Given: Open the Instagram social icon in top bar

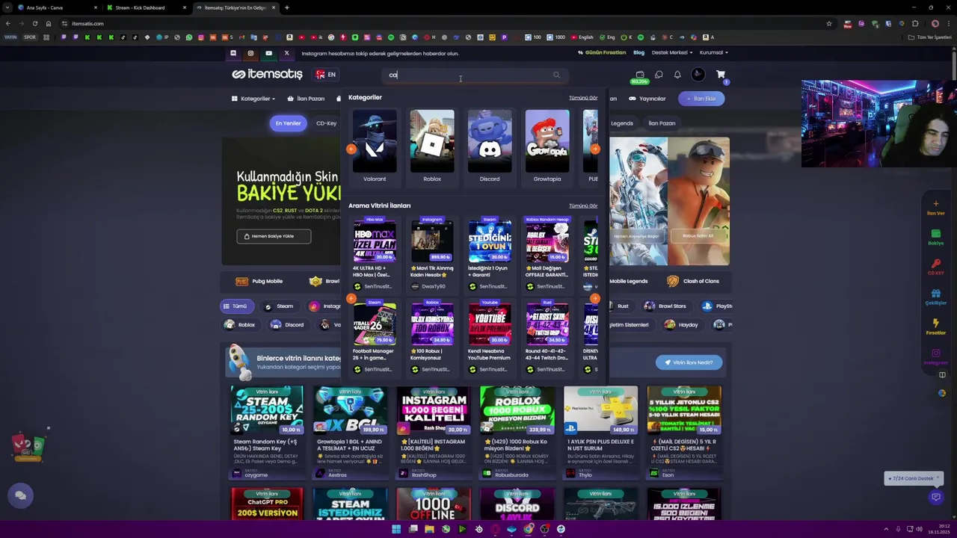Looking at the screenshot, I should 250,53.
